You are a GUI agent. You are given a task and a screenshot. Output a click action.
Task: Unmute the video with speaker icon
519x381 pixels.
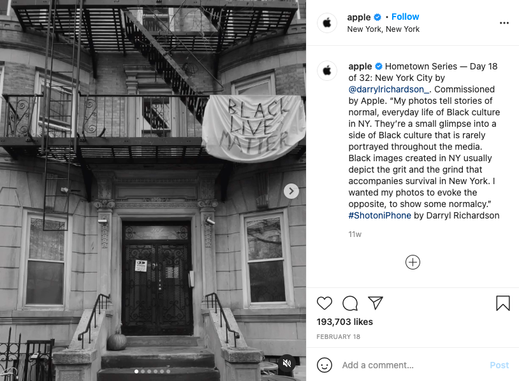tap(287, 363)
